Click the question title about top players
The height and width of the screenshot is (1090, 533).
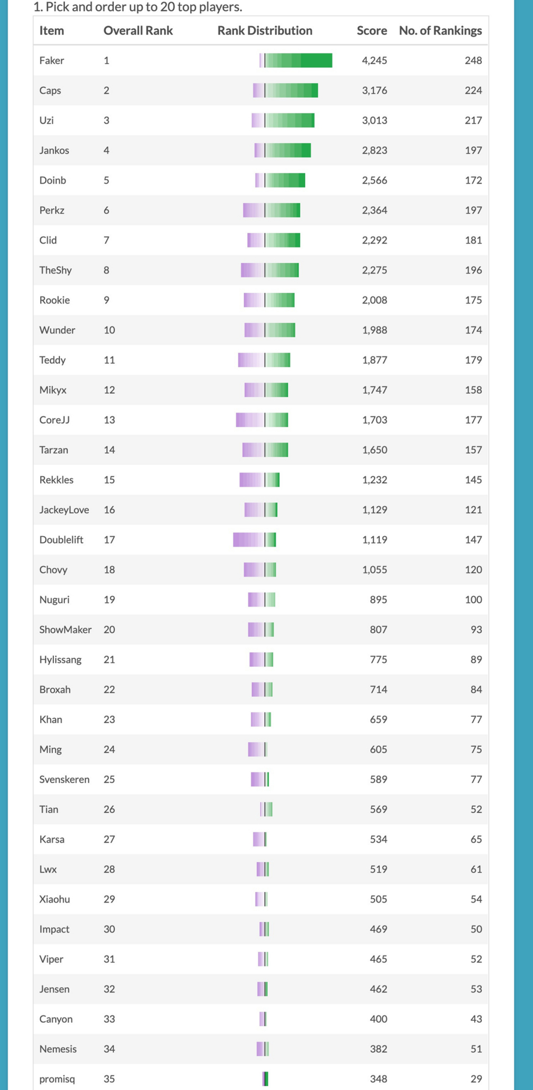137,7
